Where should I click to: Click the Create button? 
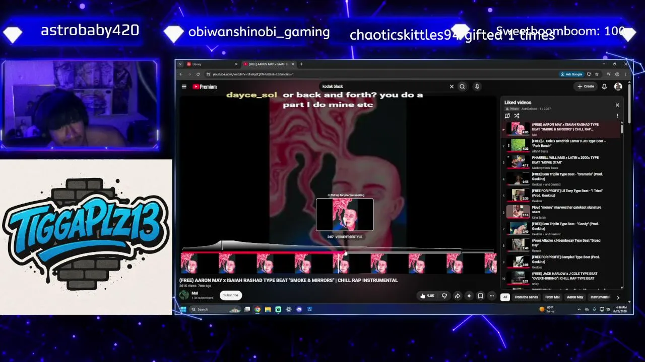(586, 86)
